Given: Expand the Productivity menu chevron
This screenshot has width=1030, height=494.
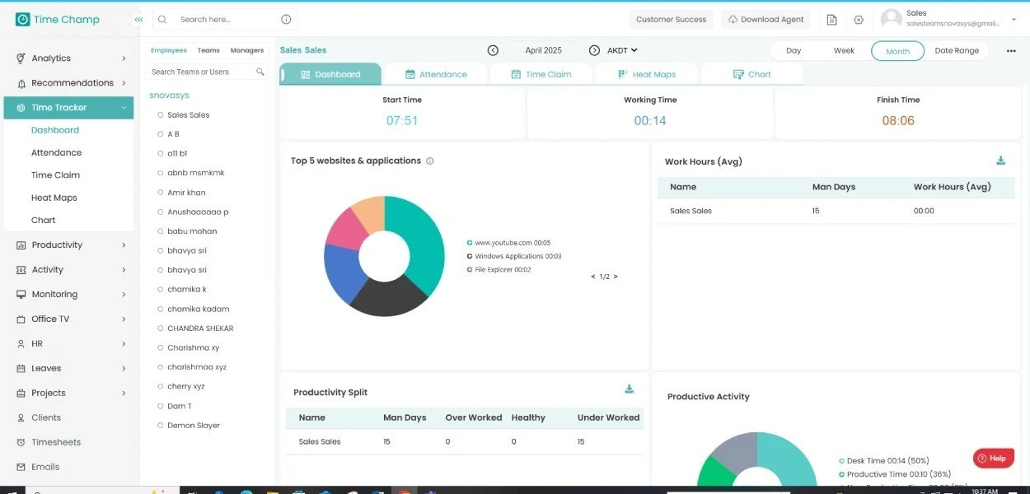Looking at the screenshot, I should click(x=124, y=245).
